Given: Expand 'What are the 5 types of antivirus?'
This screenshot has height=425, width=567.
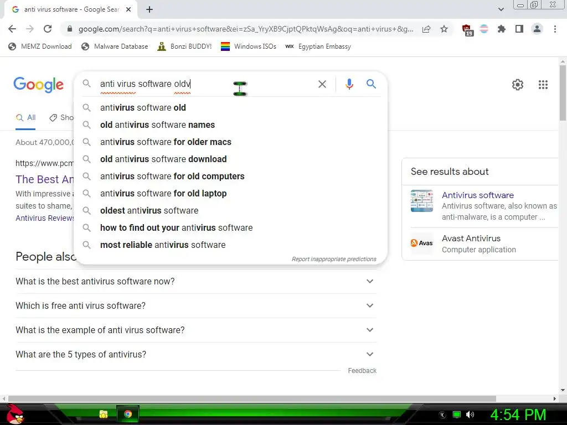Looking at the screenshot, I should [196, 355].
